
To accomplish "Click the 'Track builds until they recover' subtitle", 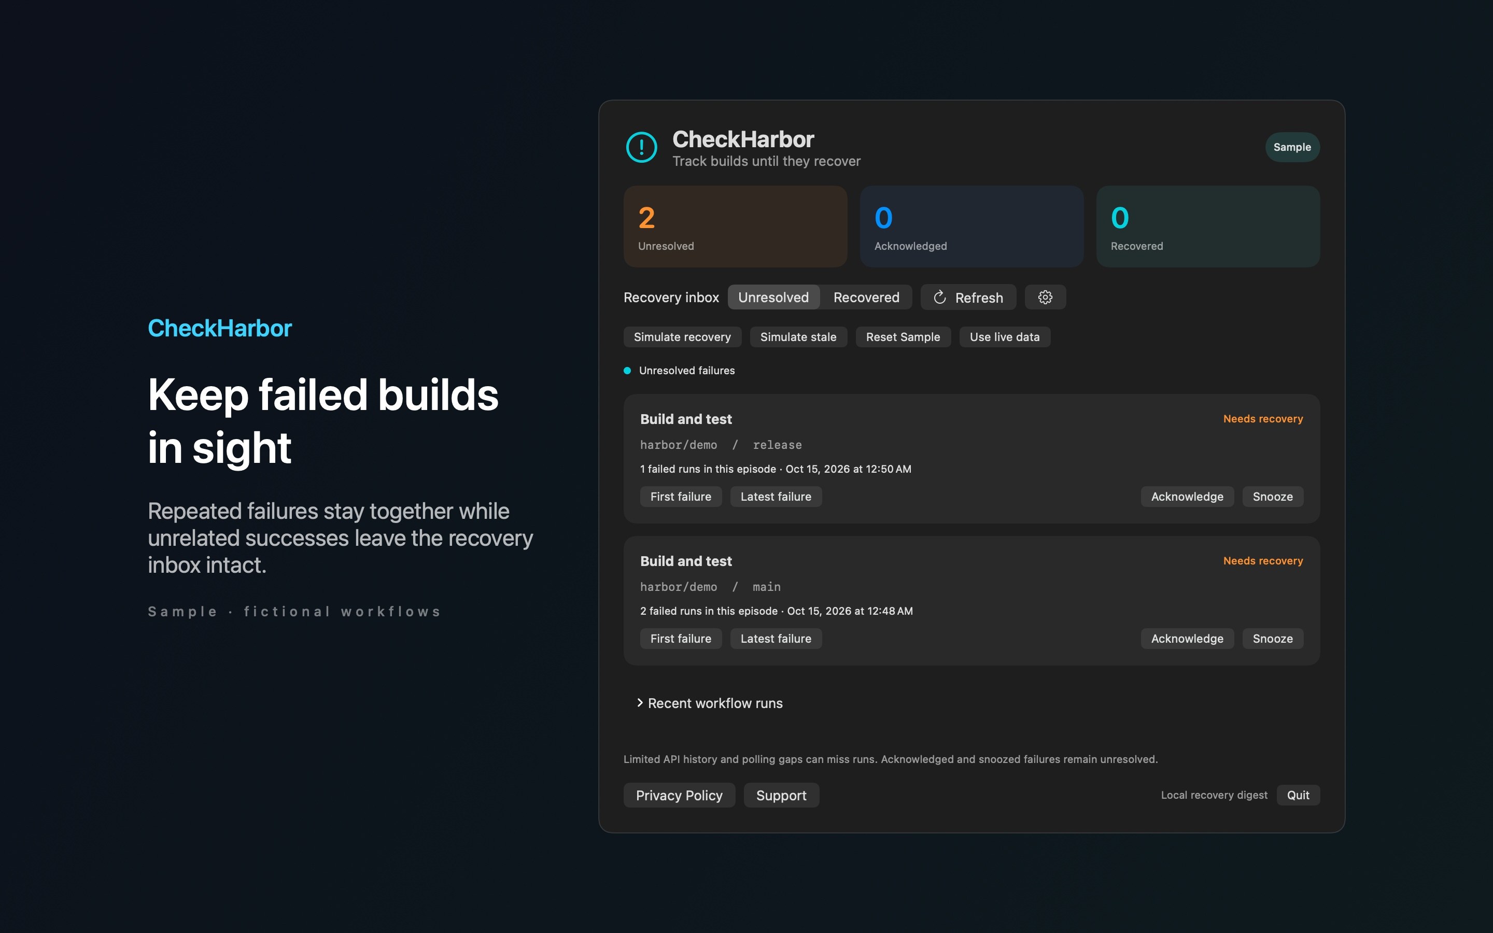I will 766,161.
